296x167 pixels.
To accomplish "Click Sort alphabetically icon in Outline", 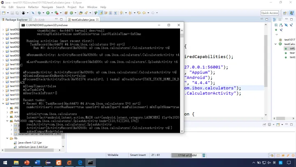I will (281, 25).
